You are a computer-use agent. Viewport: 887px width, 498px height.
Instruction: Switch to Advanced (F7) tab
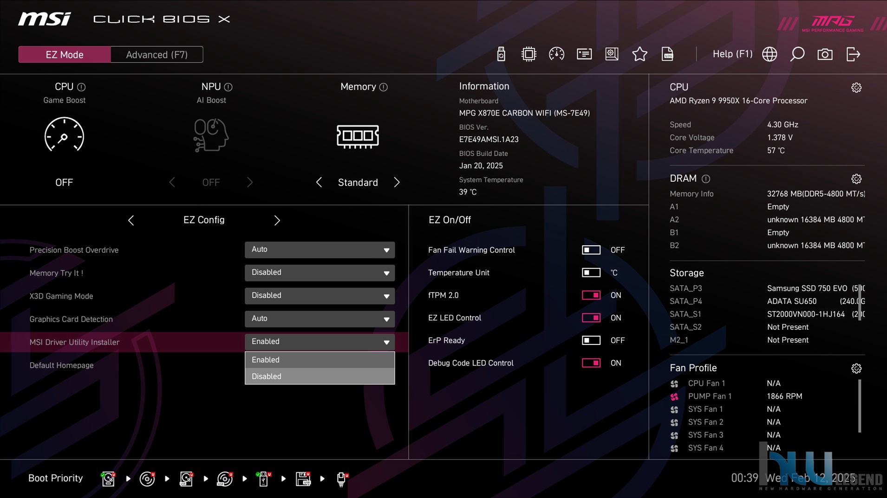click(157, 55)
